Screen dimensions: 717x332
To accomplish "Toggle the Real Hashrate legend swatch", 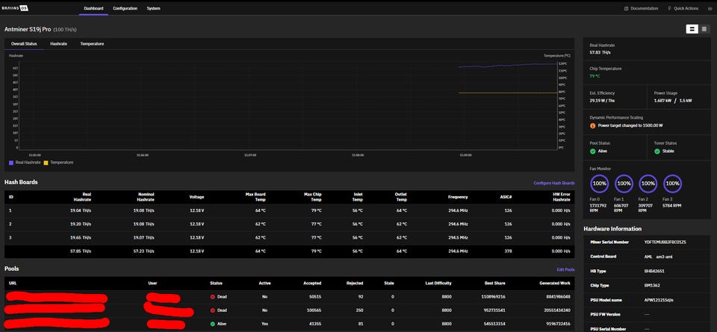I will pyautogui.click(x=11, y=163).
